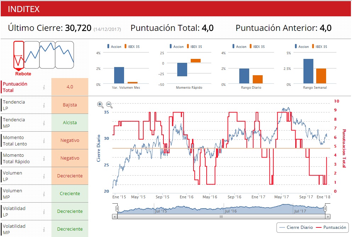This screenshot has height=237, width=352.
Task: Click the Último Cierre value 30,720
Action: click(x=78, y=28)
